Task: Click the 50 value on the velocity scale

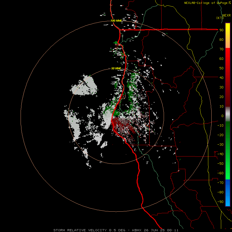Action: click(221, 68)
